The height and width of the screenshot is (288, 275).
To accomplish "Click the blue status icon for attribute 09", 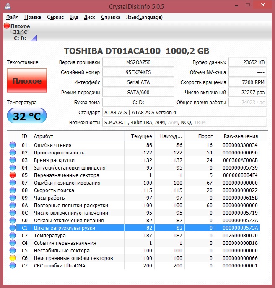I will [13, 198].
